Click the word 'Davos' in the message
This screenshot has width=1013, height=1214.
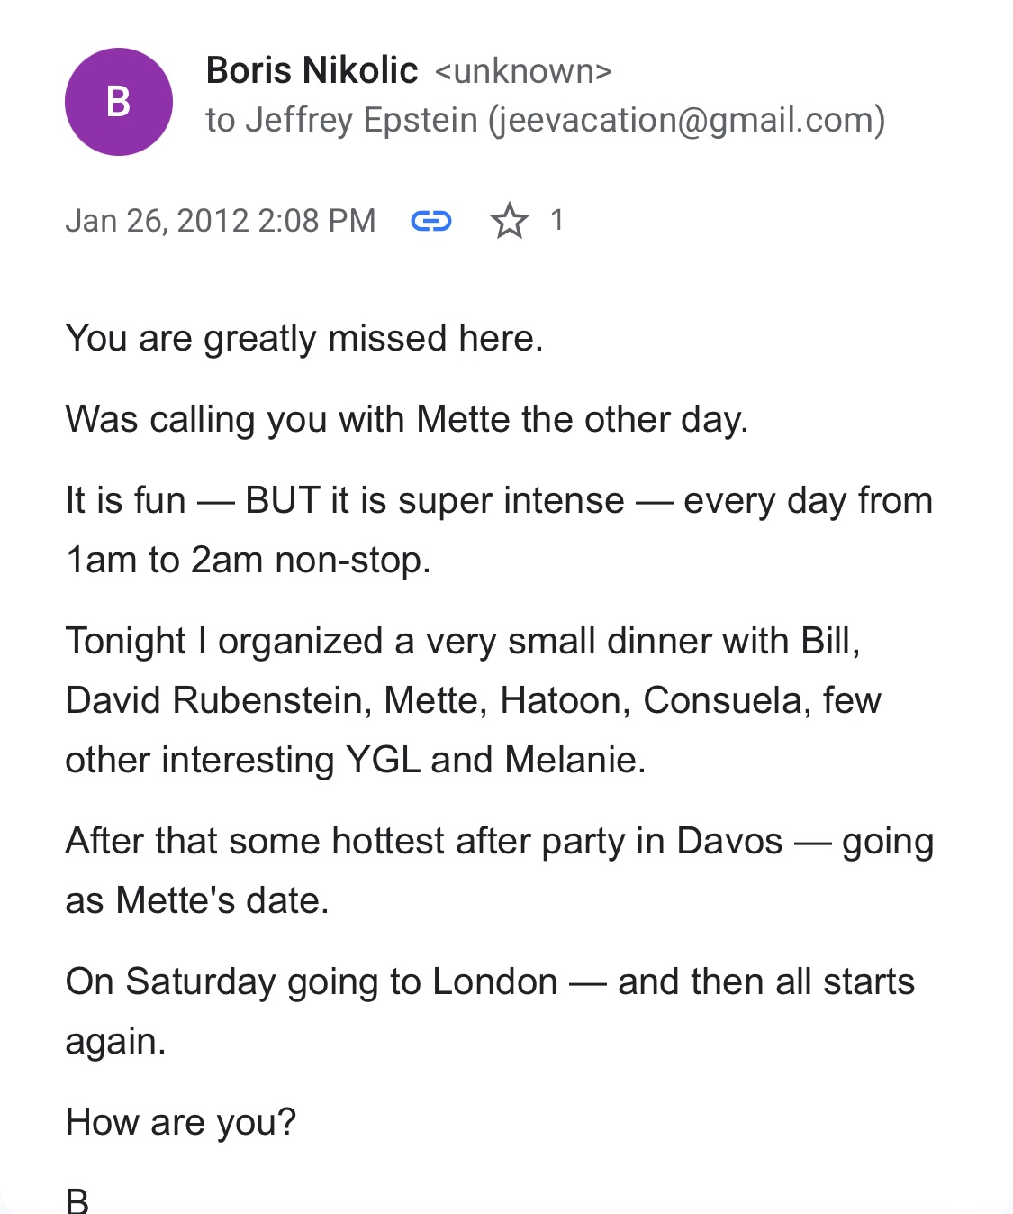729,841
